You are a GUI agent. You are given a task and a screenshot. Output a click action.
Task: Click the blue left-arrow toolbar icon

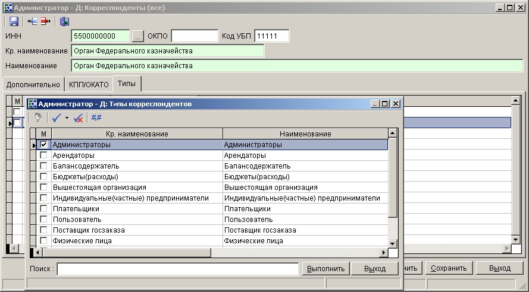pos(32,21)
